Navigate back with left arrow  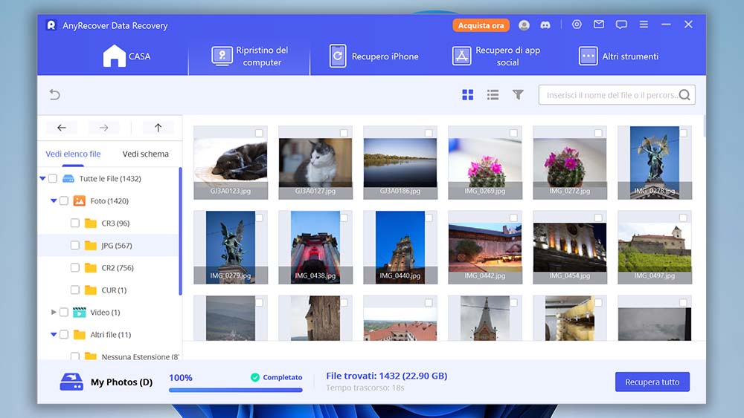tap(62, 128)
